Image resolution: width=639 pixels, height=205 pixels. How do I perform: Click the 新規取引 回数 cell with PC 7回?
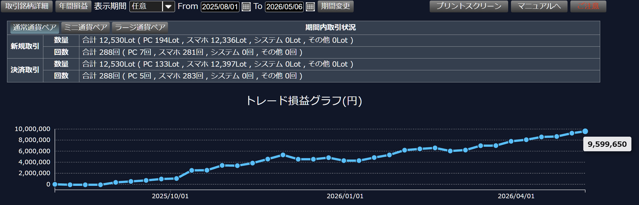pyautogui.click(x=339, y=52)
